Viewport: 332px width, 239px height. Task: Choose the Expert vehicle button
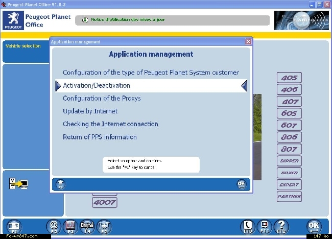click(x=289, y=184)
